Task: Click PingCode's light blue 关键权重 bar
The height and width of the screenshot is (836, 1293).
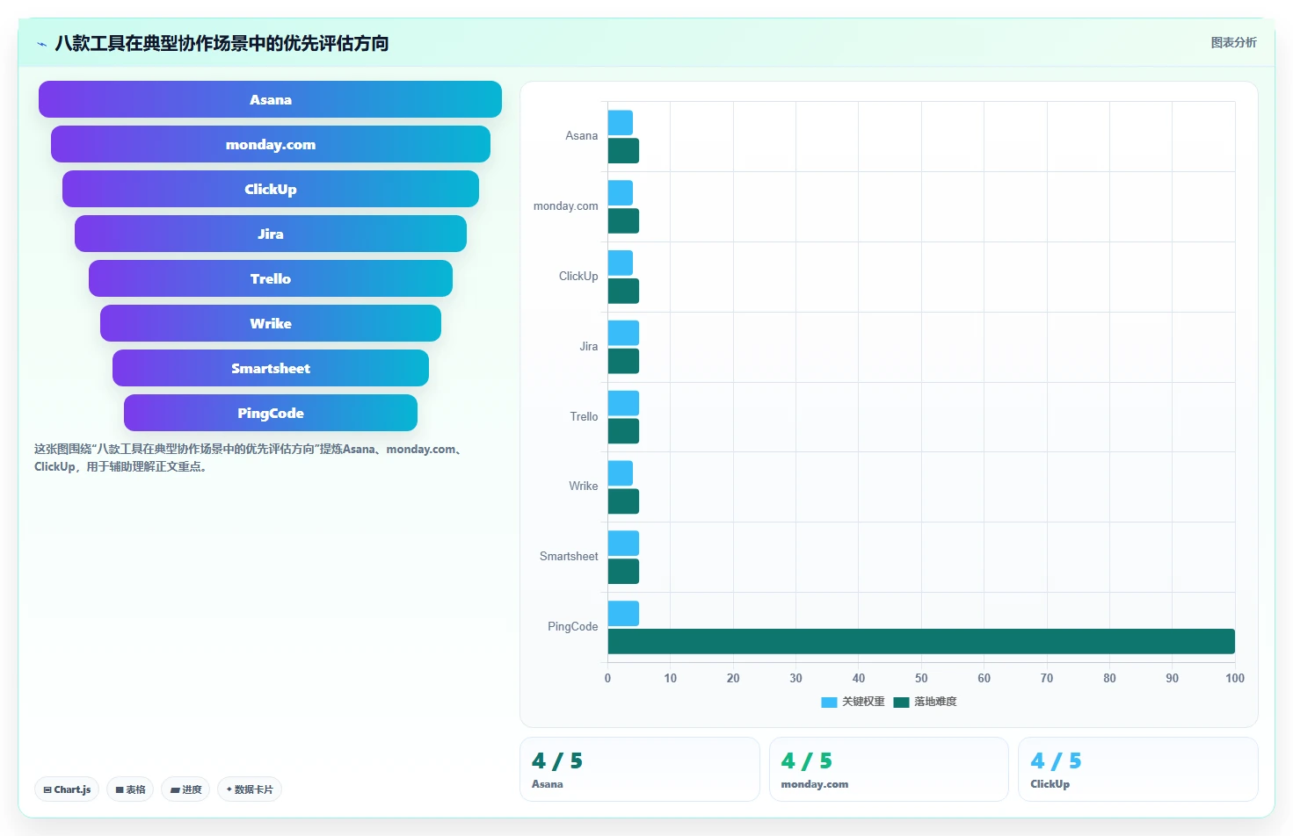Action: [x=623, y=613]
